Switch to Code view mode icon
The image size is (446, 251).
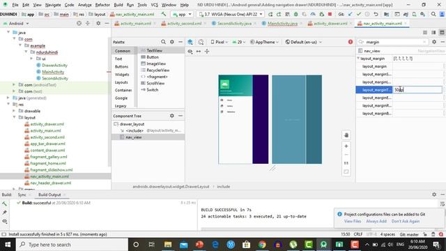tap(425, 33)
